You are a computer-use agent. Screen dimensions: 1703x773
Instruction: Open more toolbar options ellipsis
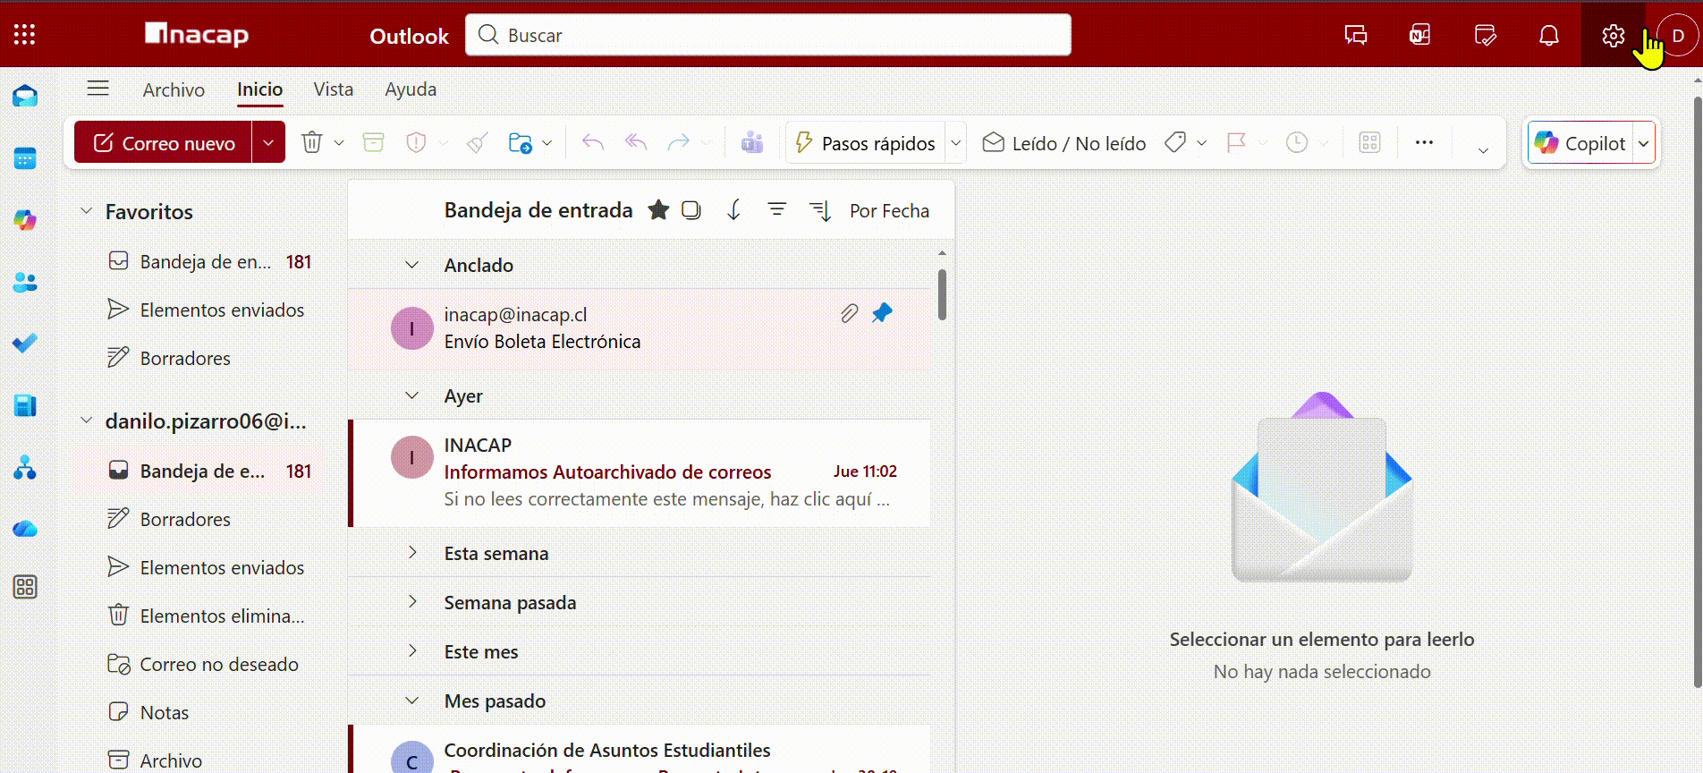click(x=1424, y=142)
